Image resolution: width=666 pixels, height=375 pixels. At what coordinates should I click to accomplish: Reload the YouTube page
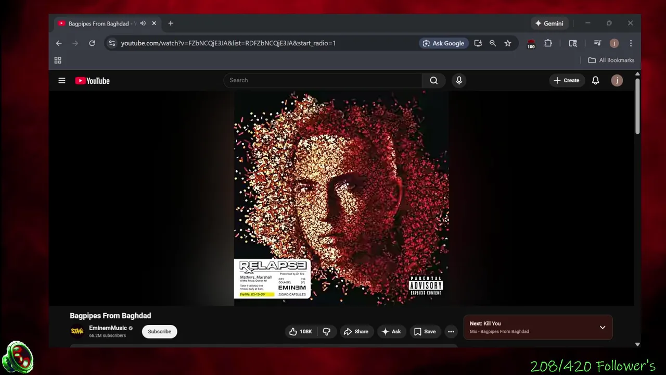[92, 43]
